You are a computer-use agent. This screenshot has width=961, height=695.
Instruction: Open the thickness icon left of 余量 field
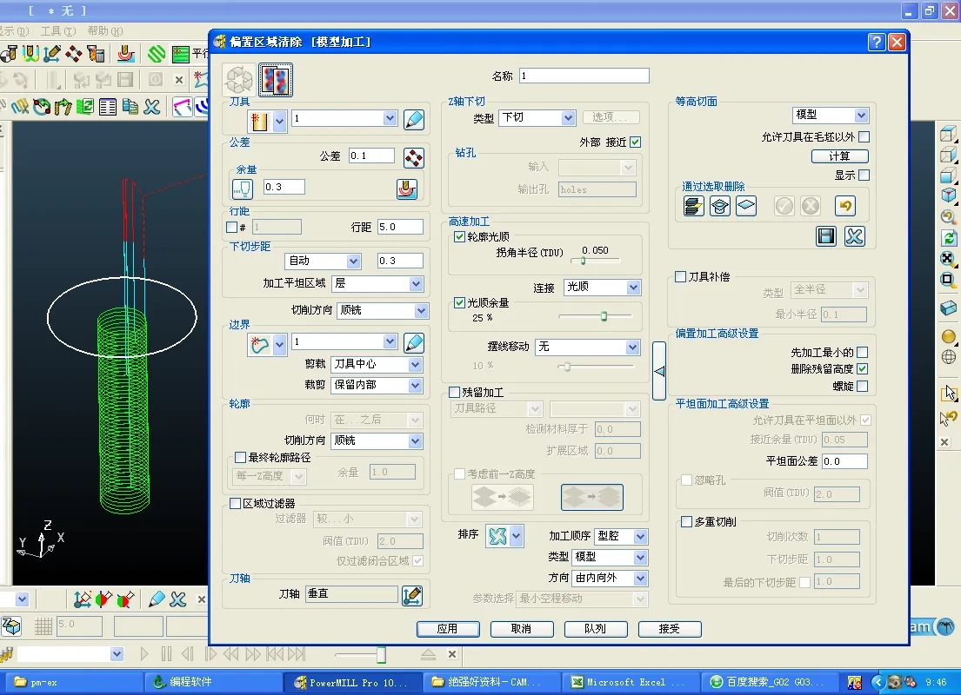pos(242,188)
